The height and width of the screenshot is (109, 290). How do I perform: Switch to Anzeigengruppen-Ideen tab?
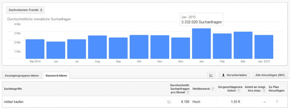click(22, 76)
